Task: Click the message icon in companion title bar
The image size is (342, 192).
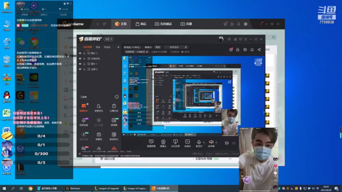Action: tap(229, 39)
